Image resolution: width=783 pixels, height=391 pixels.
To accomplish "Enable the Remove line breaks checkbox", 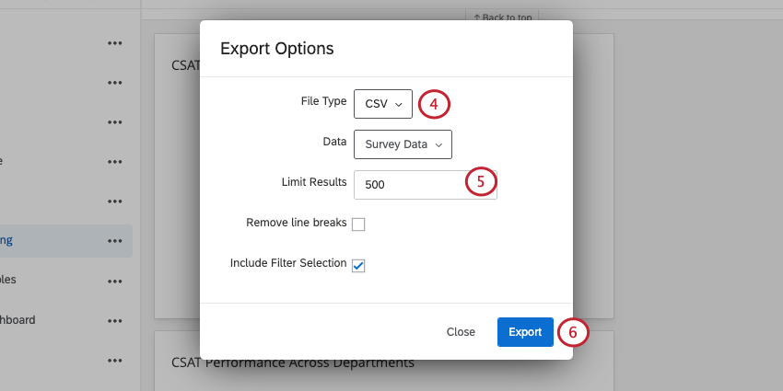I will [358, 224].
